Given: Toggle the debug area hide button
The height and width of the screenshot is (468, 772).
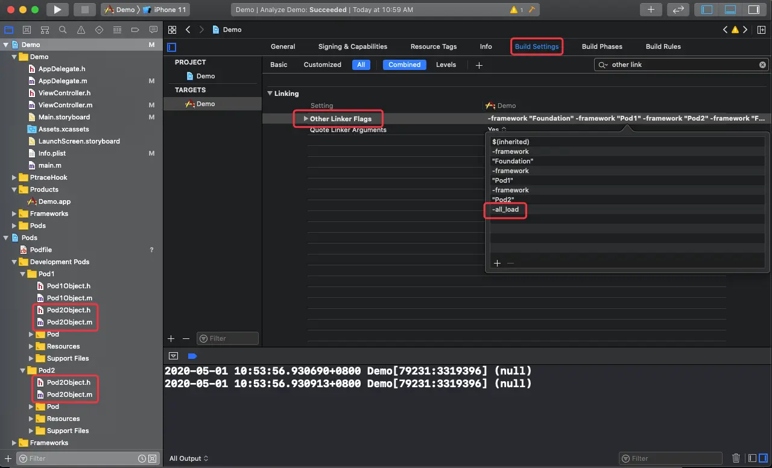Looking at the screenshot, I should pos(173,356).
